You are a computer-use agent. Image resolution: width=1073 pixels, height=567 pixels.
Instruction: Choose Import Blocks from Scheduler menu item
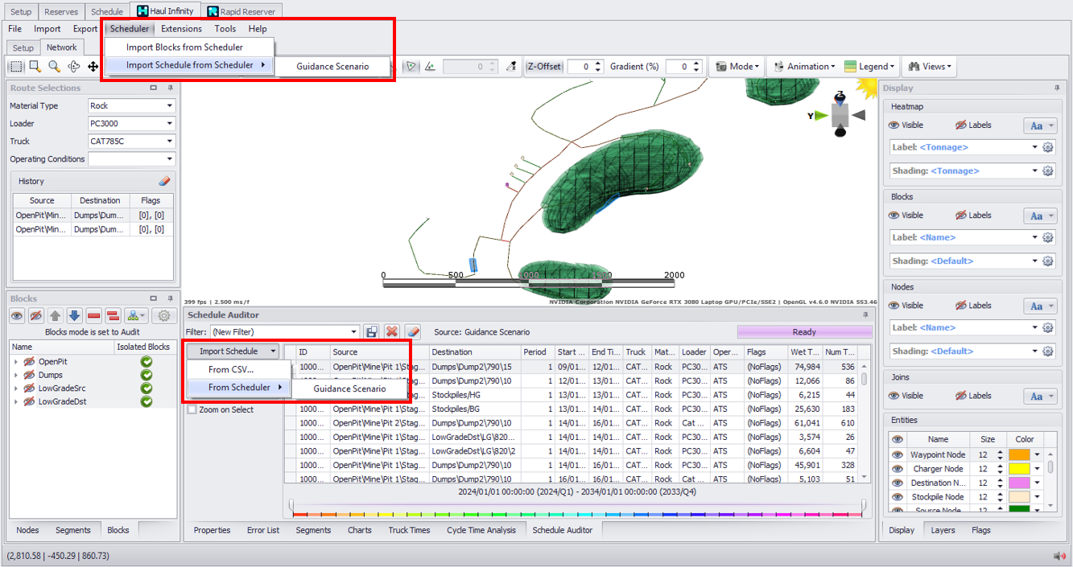pyautogui.click(x=184, y=47)
